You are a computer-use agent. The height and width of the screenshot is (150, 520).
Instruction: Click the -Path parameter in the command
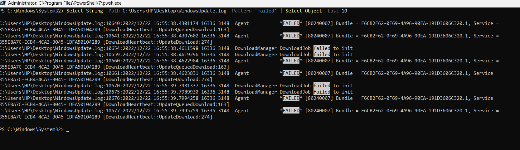point(113,11)
